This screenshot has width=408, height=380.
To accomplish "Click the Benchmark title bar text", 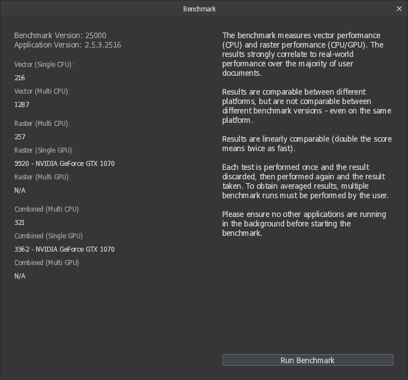I will tap(200, 9).
